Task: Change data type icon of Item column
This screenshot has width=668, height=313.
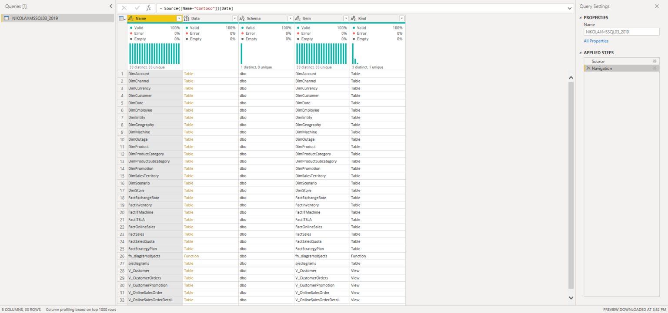Action: click(x=298, y=19)
